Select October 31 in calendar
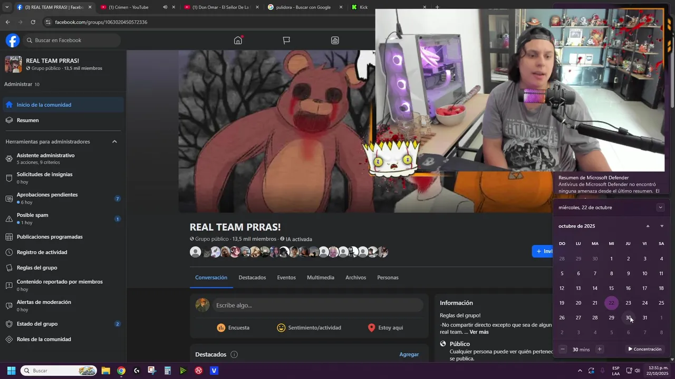 [644, 317]
